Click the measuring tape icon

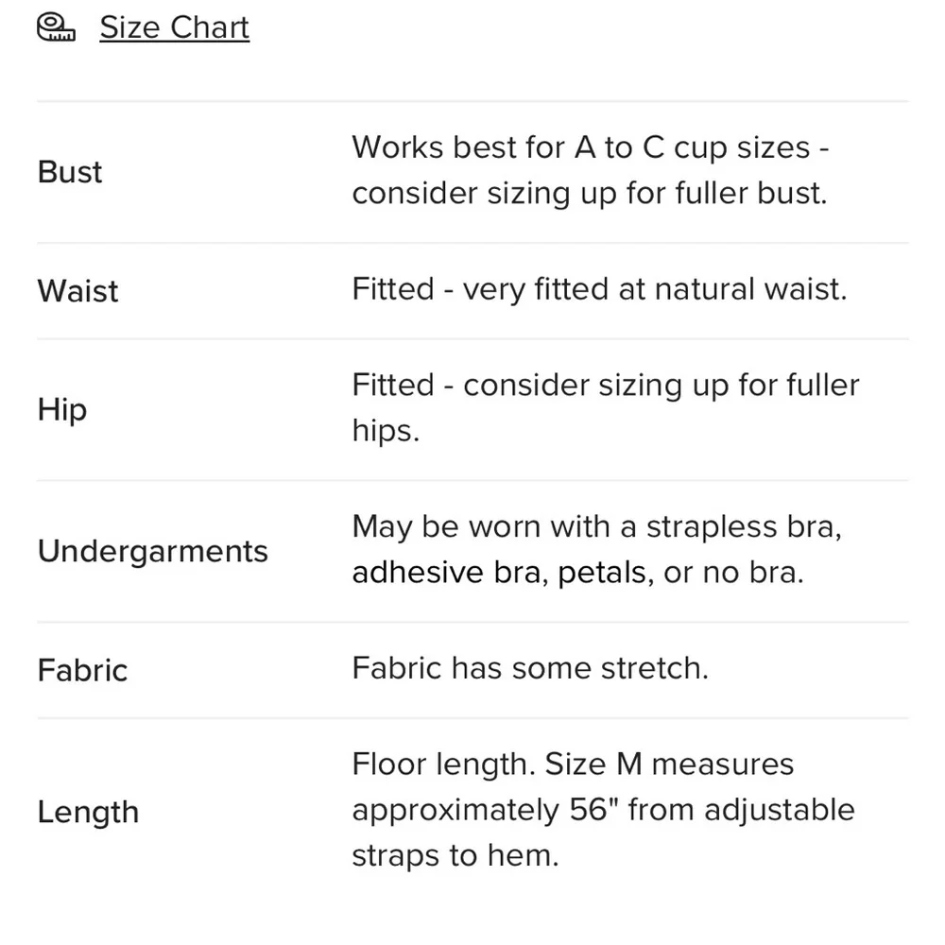click(x=56, y=27)
